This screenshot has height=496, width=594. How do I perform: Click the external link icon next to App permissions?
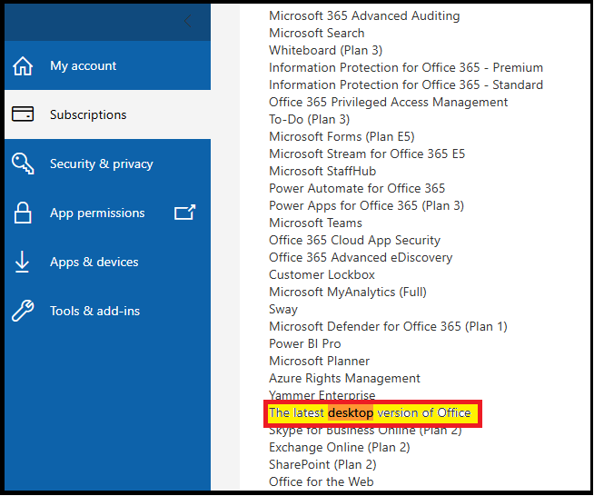(185, 213)
